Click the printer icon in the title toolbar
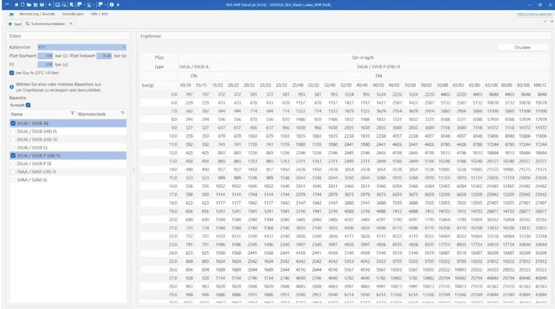This screenshot has width=555, height=309. [41, 5]
